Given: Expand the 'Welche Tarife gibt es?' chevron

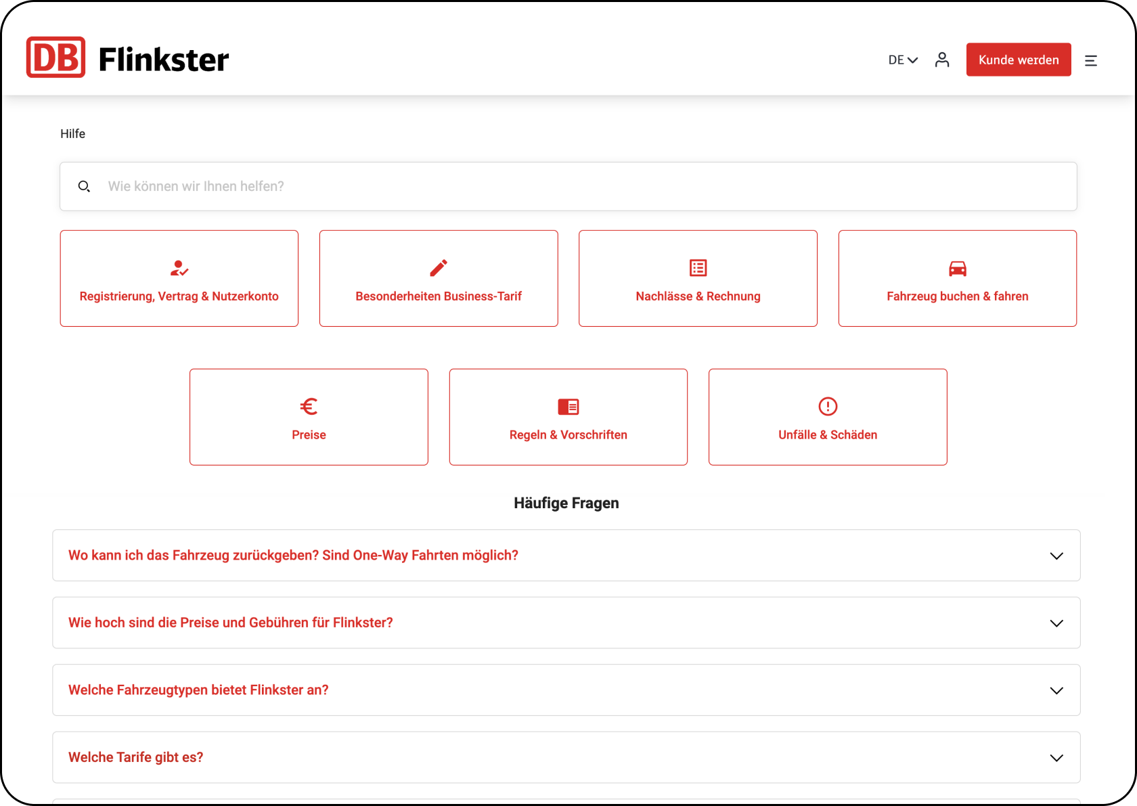Looking at the screenshot, I should 1056,758.
